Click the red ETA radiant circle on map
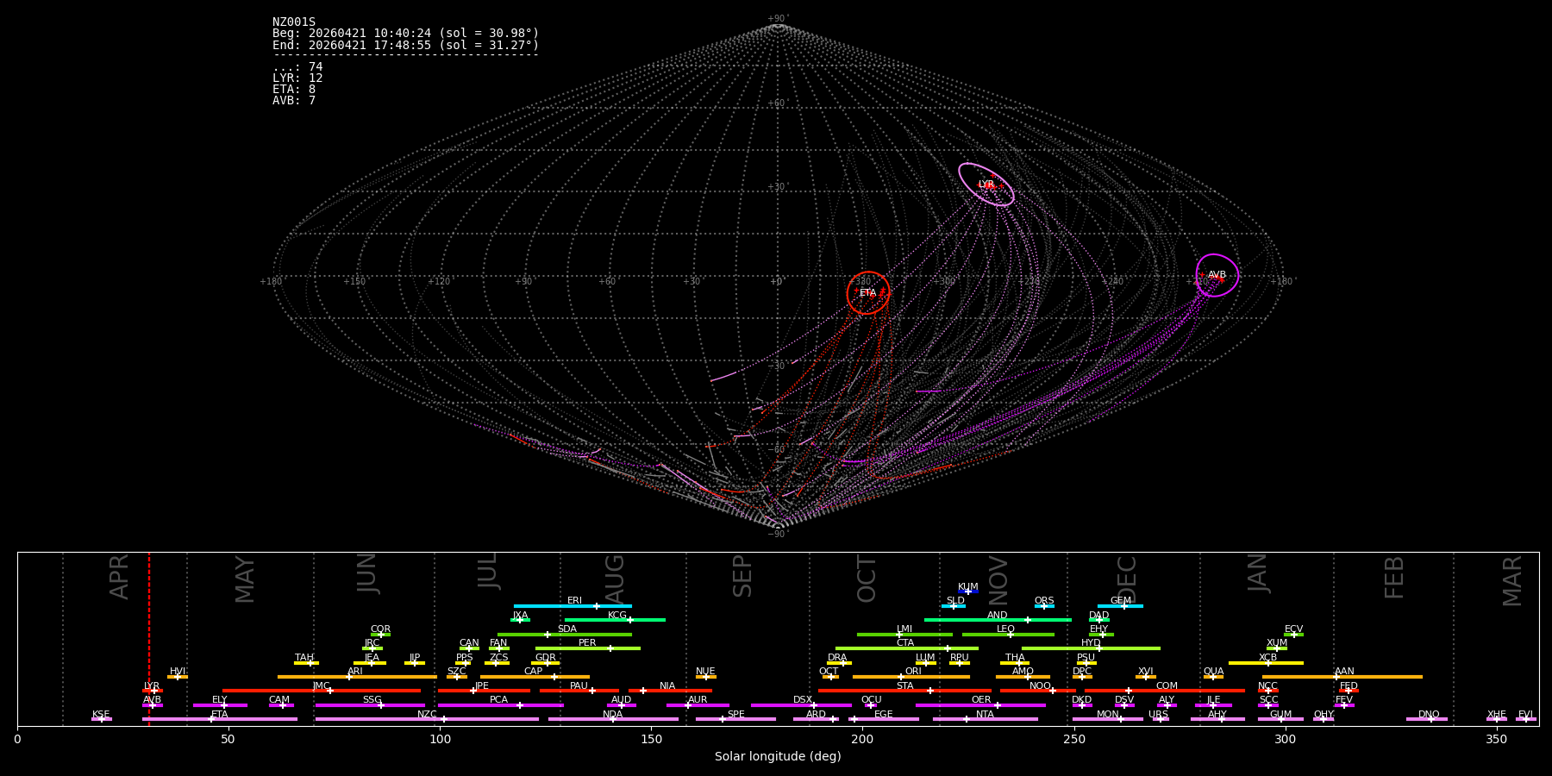1552x776 pixels. (868, 293)
